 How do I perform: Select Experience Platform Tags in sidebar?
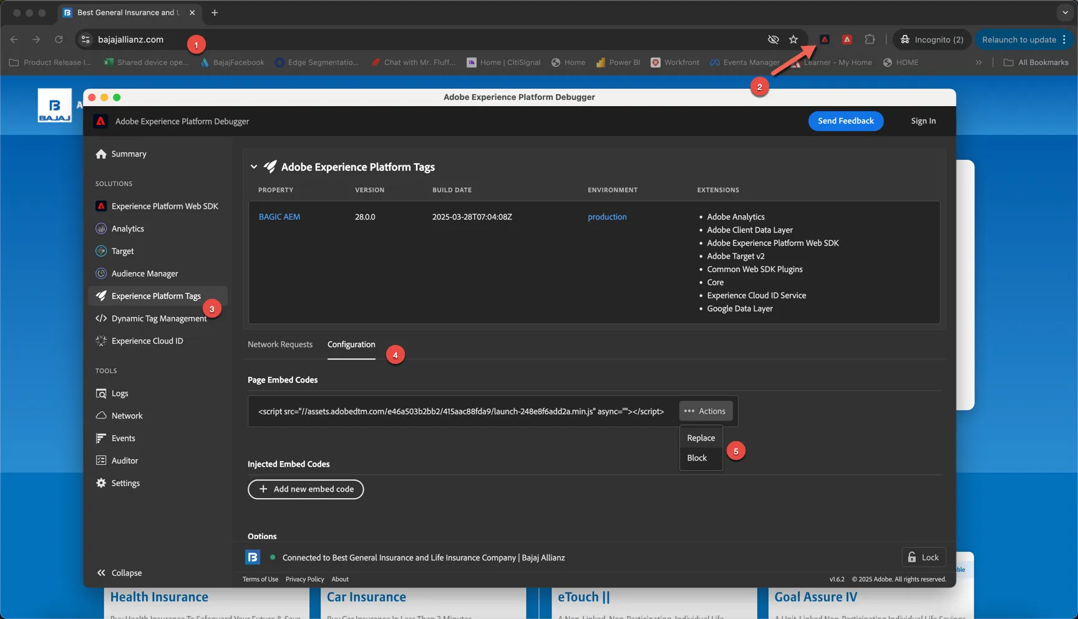(x=157, y=296)
